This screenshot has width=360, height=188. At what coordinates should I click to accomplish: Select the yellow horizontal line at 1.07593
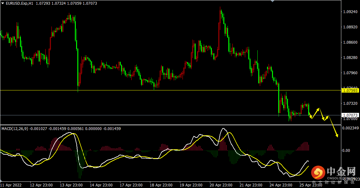(171, 90)
